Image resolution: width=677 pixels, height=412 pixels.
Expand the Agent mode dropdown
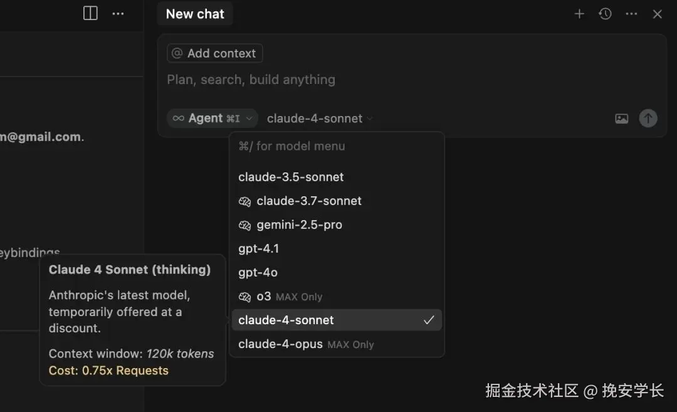click(212, 119)
